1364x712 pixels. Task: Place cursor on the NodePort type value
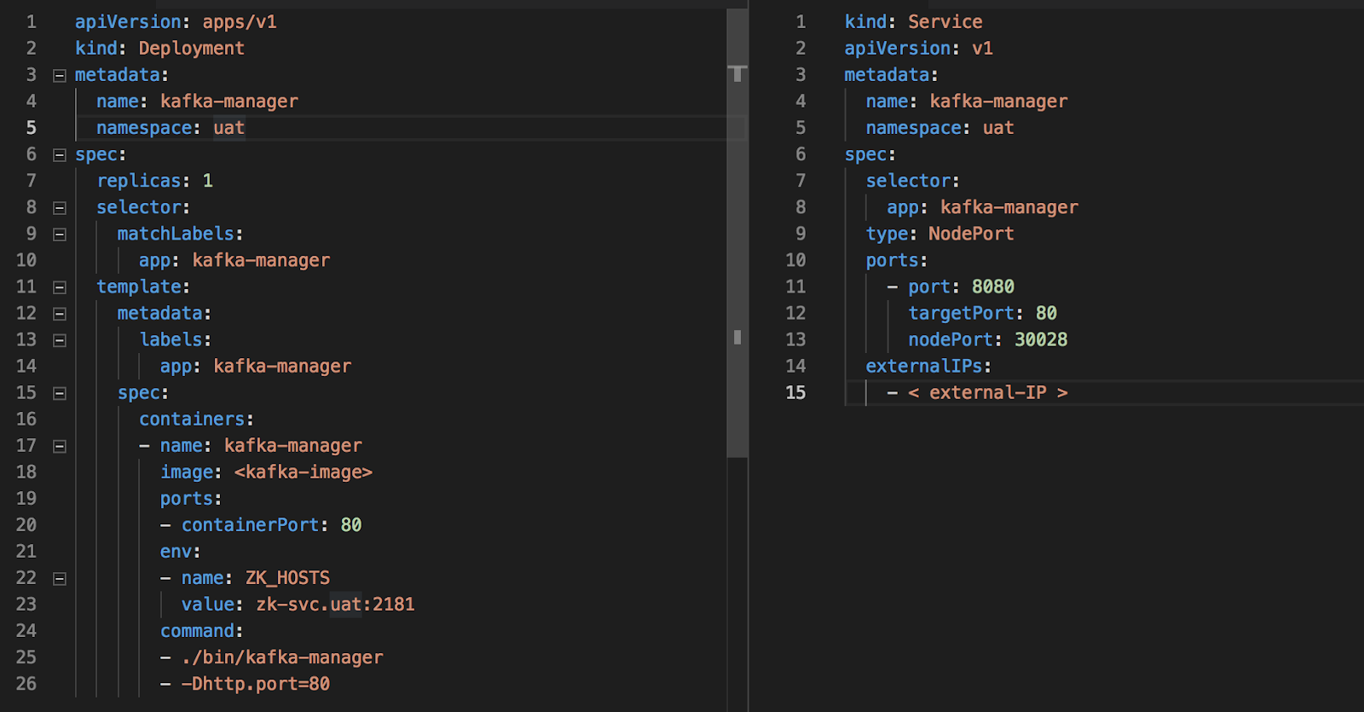coord(970,234)
